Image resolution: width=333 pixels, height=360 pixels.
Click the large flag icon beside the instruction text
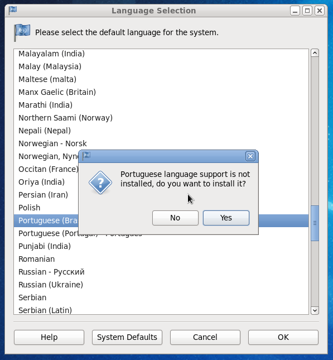click(x=22, y=32)
